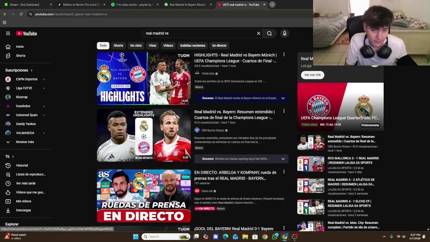Expand Resumen under CBS extended highlights
Screen dimensions: 430x242
[x=283, y=159]
